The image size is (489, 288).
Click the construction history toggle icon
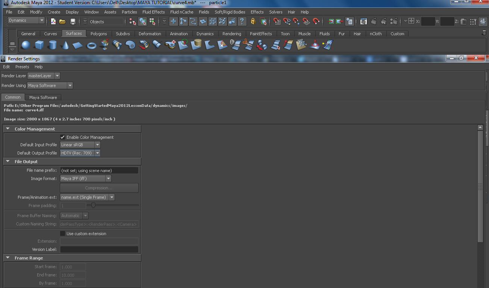[x=350, y=21]
